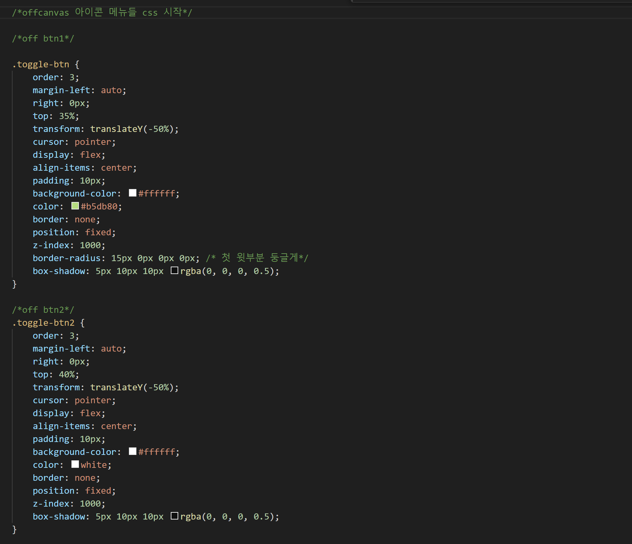Click the white color swatch in .toggle-btn2
Image resolution: width=632 pixels, height=544 pixels.
(x=75, y=464)
